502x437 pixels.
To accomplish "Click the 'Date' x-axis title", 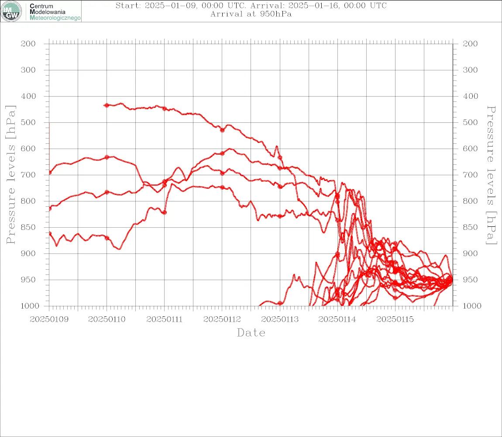I will coord(251,333).
